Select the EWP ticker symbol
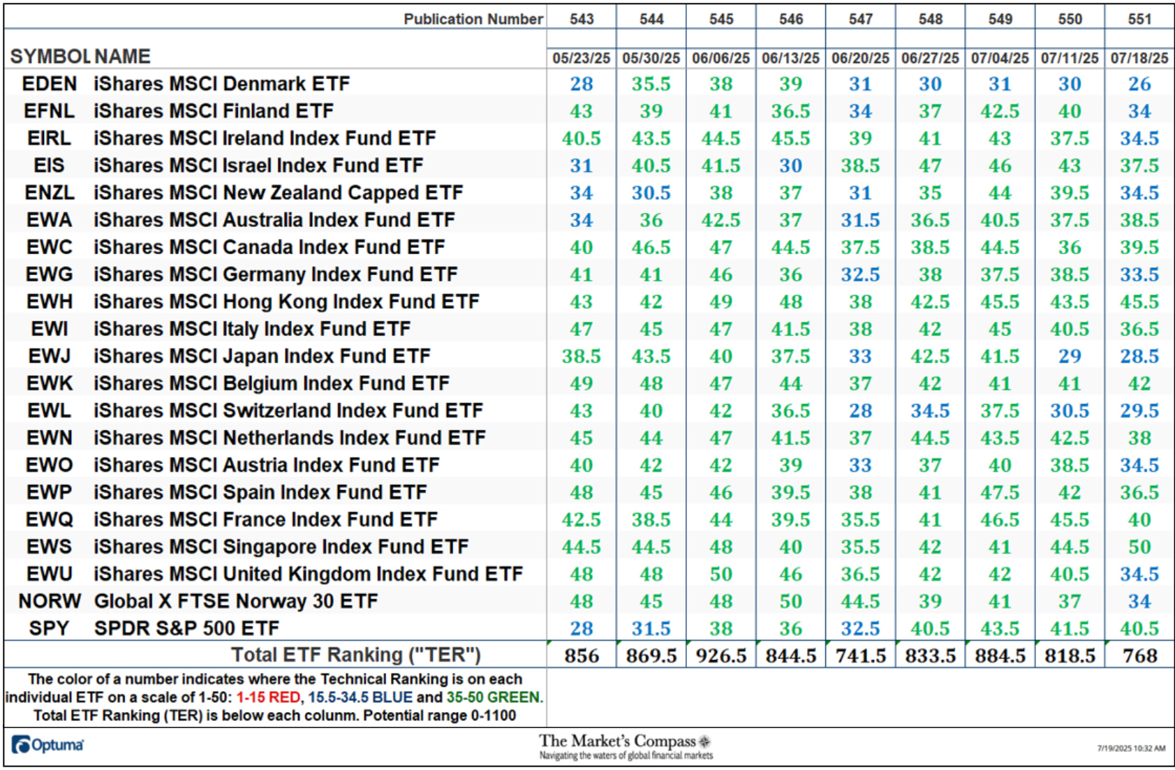1175x770 pixels. coord(49,492)
